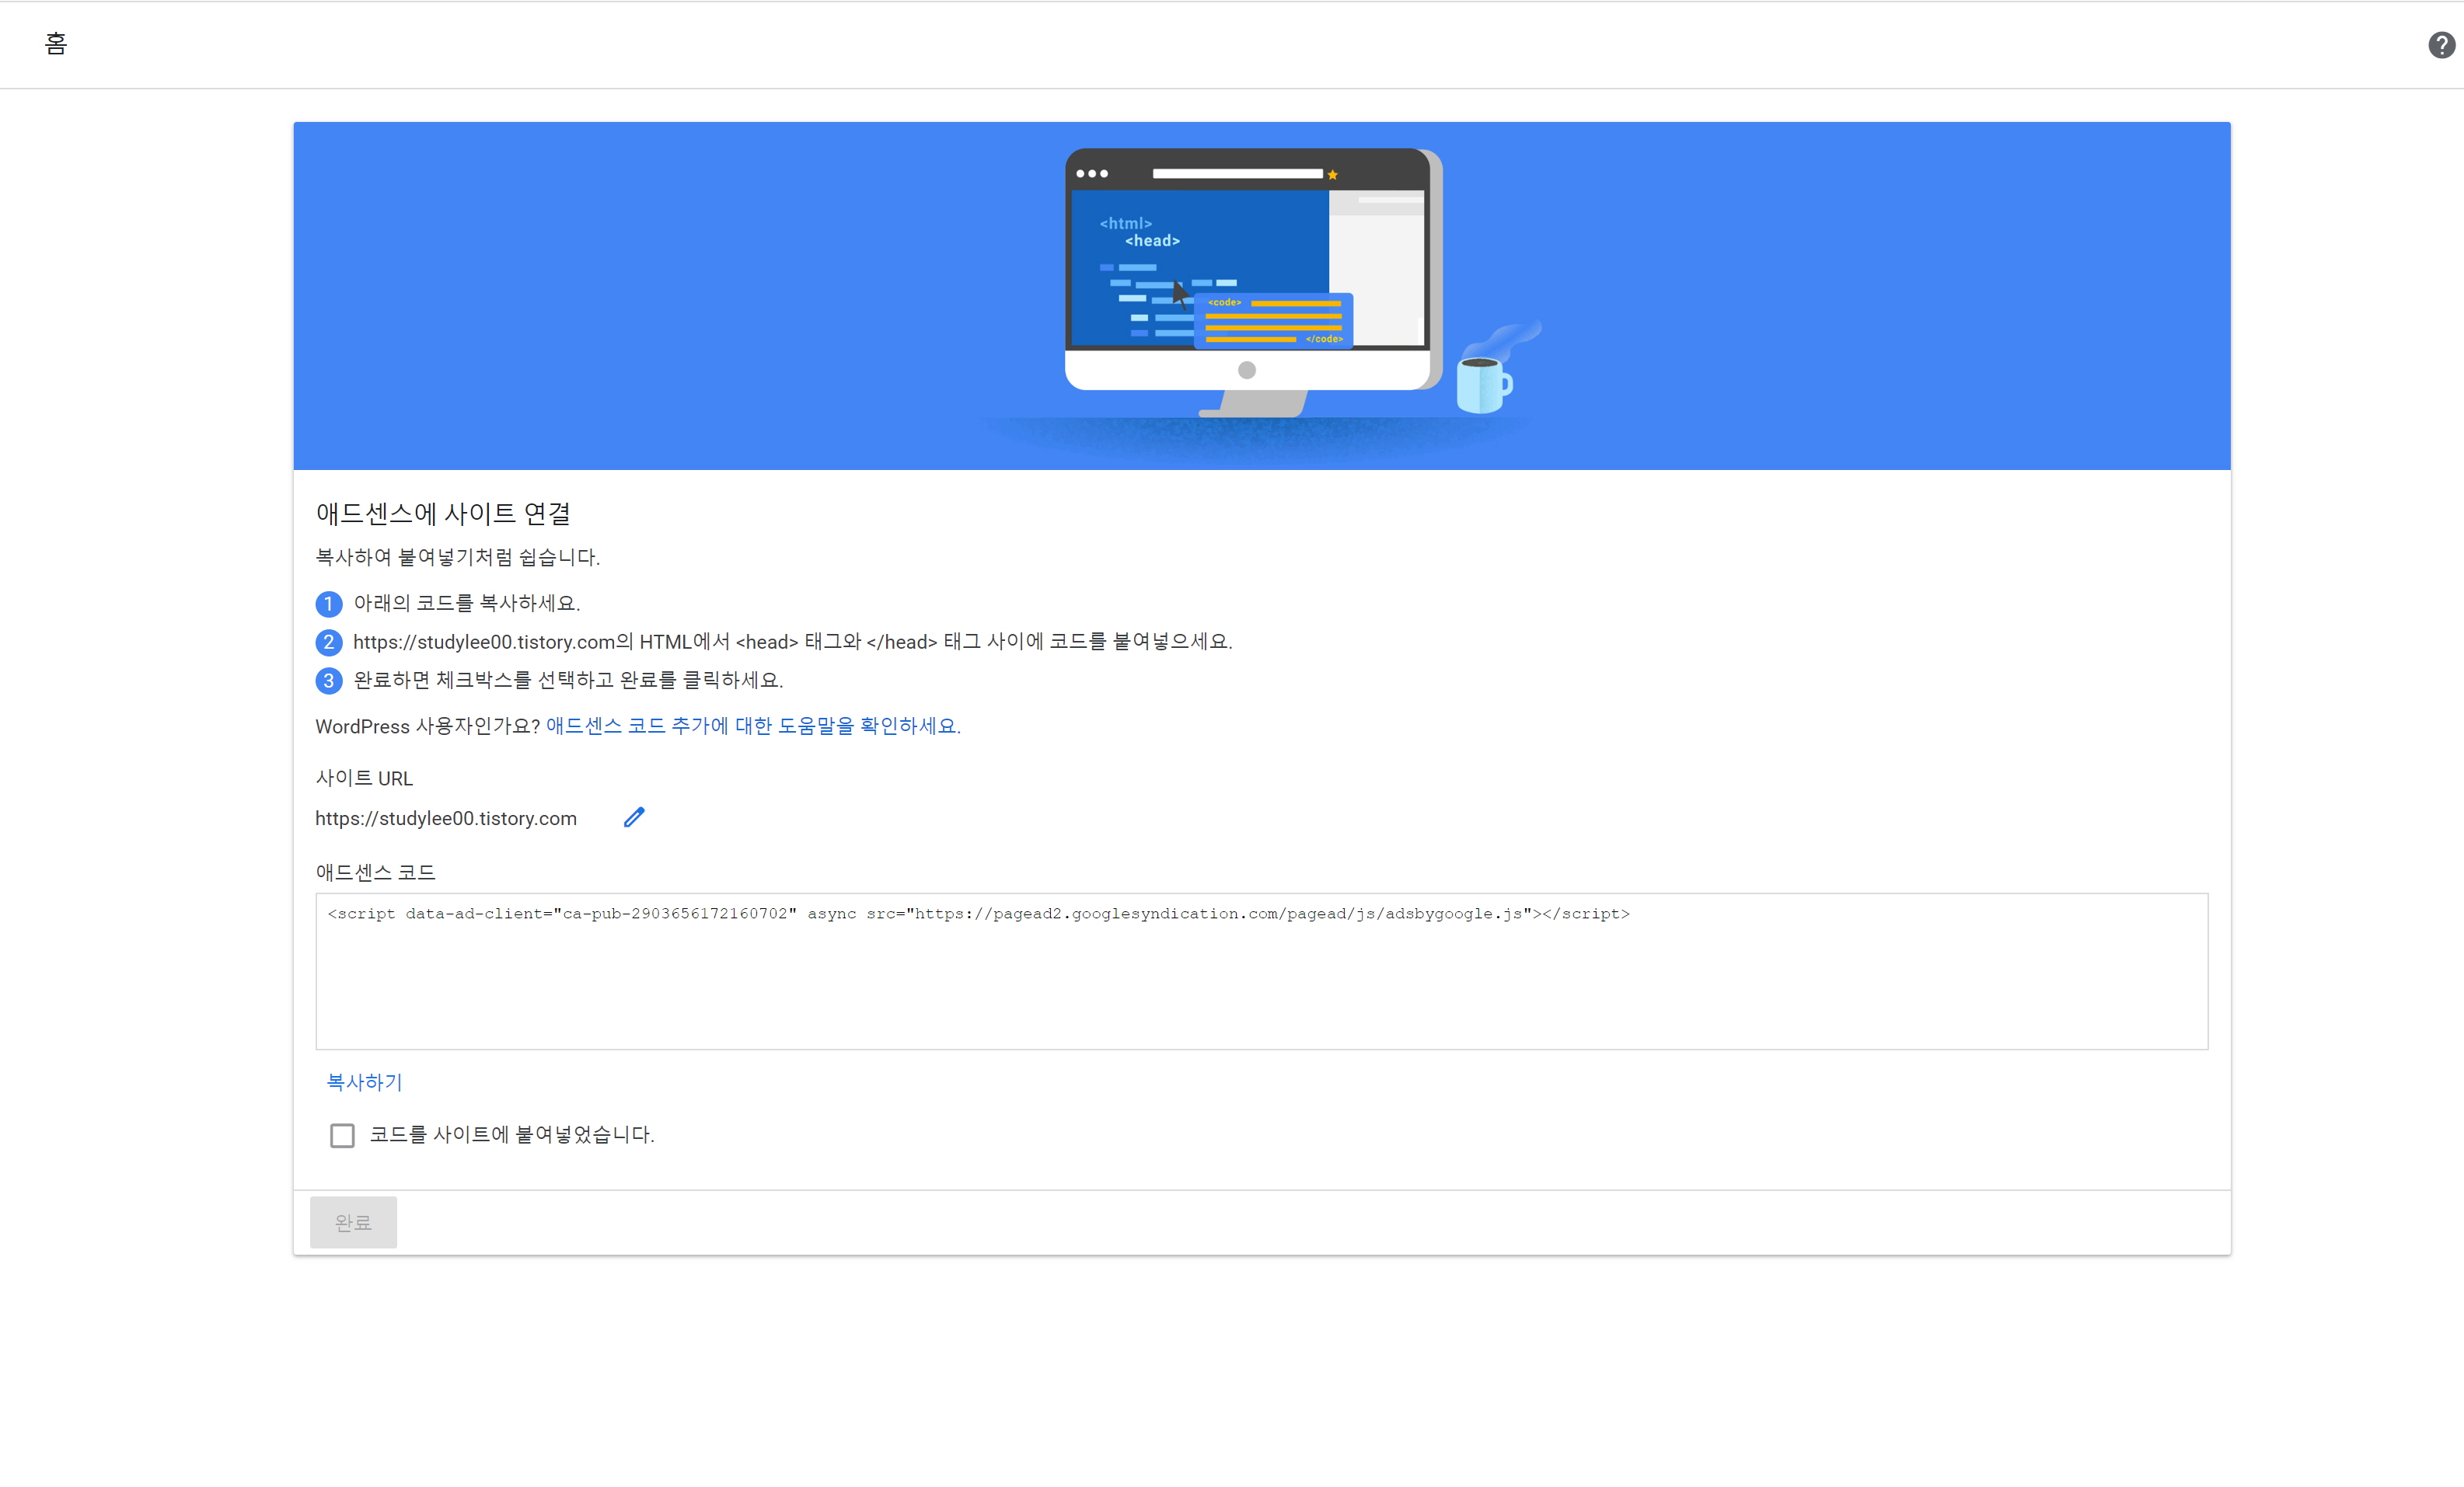Click the 홈 title in header
Screen dimensions: 2464x1487
click(x=56, y=44)
